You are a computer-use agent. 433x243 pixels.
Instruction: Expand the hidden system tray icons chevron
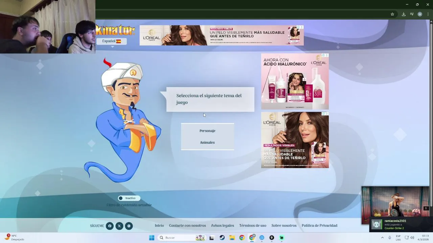(x=382, y=238)
